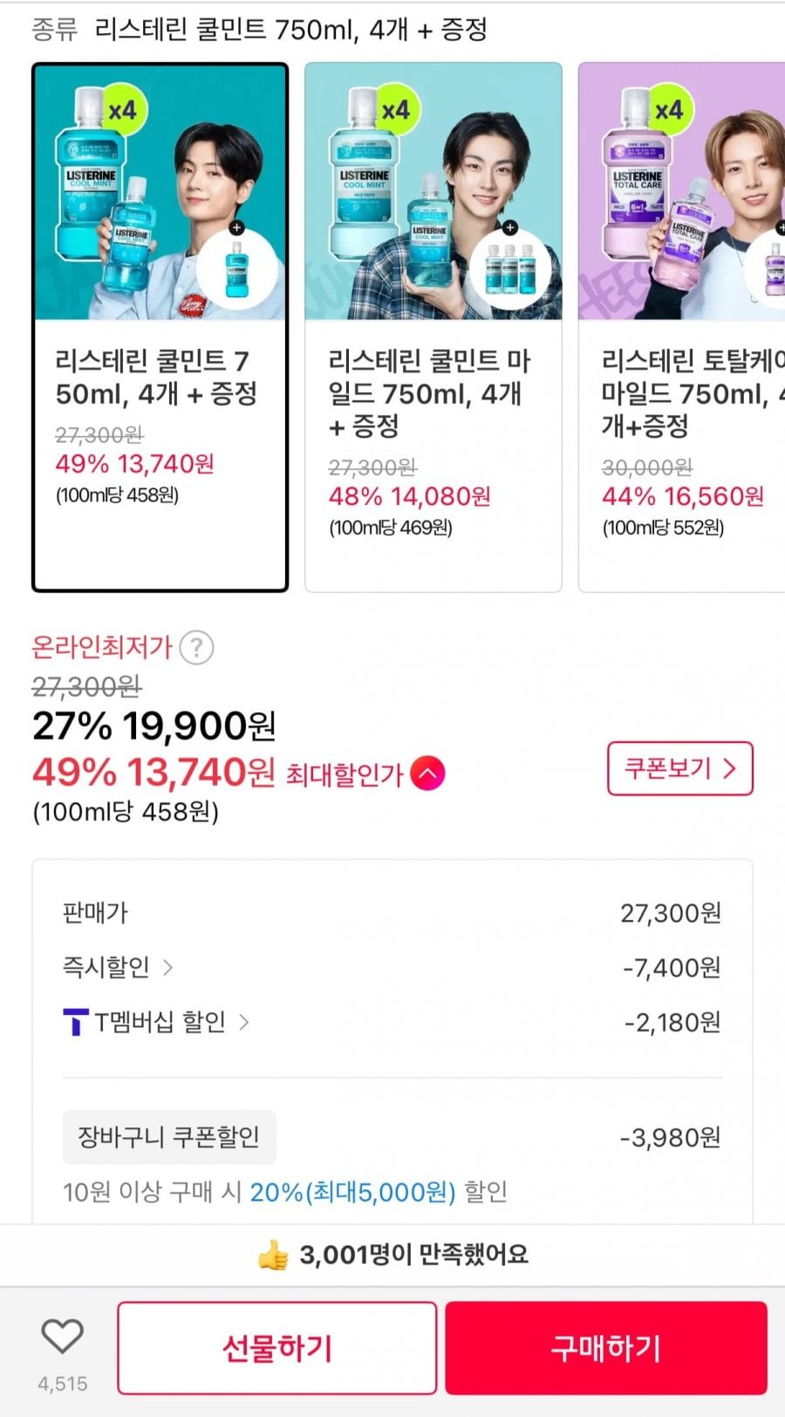Click the online lowest price help icon
This screenshot has height=1417, width=785.
[x=196, y=648]
